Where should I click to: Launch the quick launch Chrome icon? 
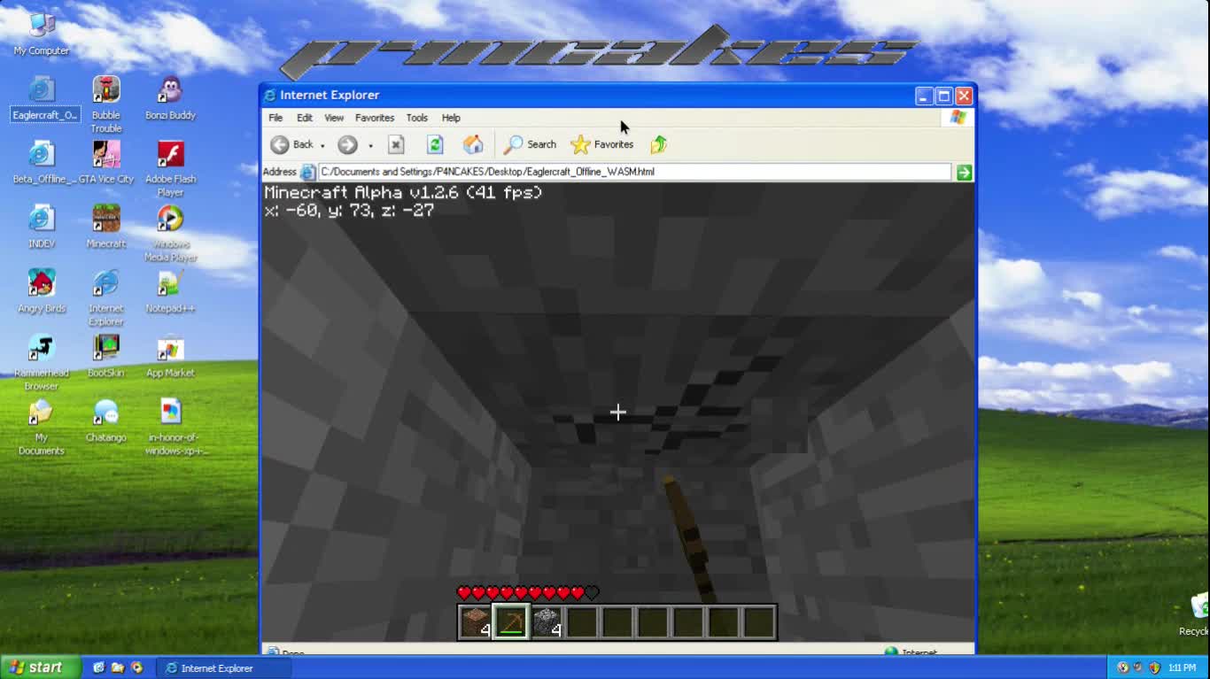136,667
